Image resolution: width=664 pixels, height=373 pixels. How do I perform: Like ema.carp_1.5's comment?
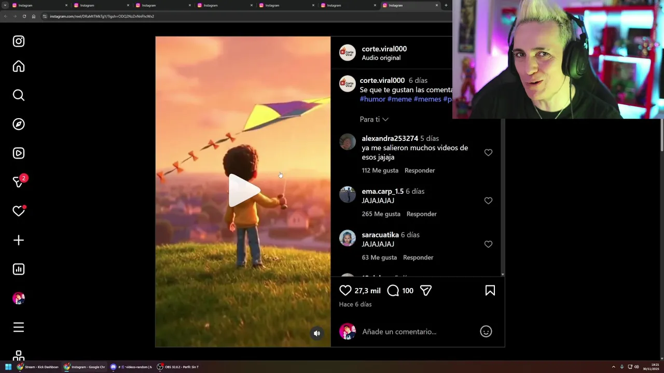(488, 200)
